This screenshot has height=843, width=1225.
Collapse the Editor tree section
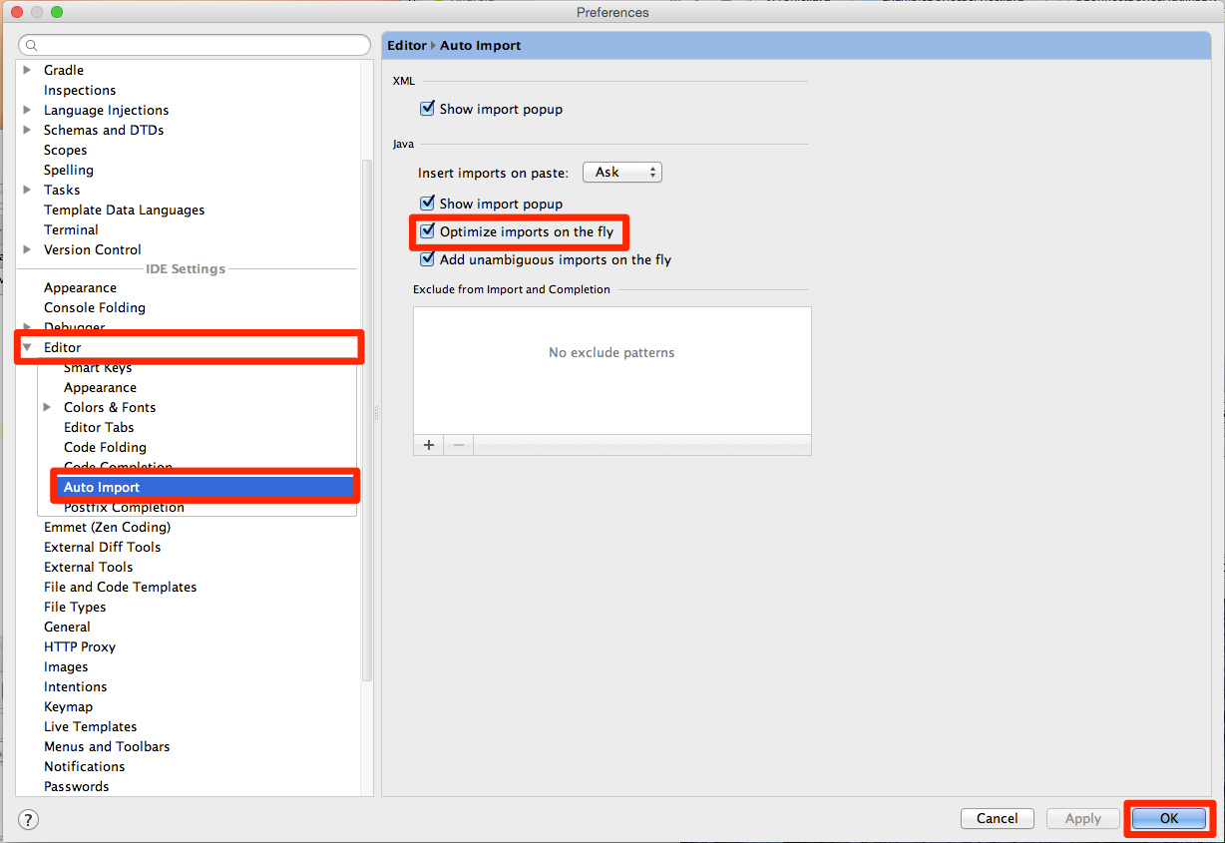point(27,347)
